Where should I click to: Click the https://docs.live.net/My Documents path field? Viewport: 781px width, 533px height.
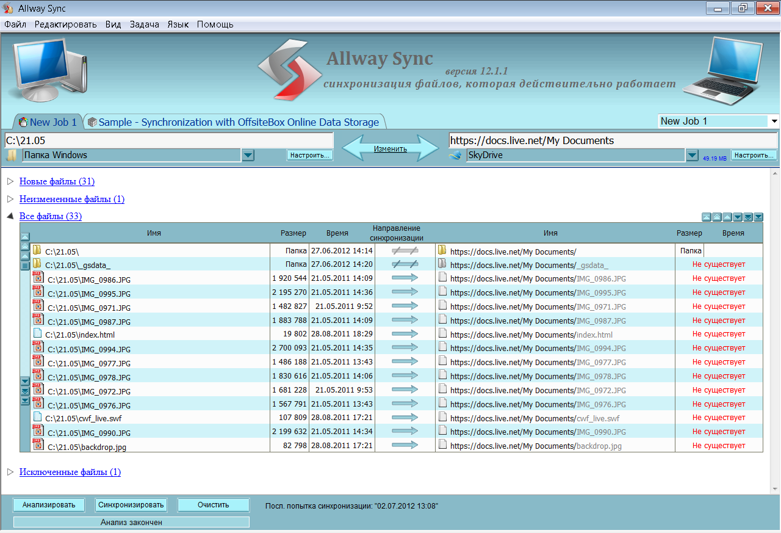pyautogui.click(x=613, y=140)
